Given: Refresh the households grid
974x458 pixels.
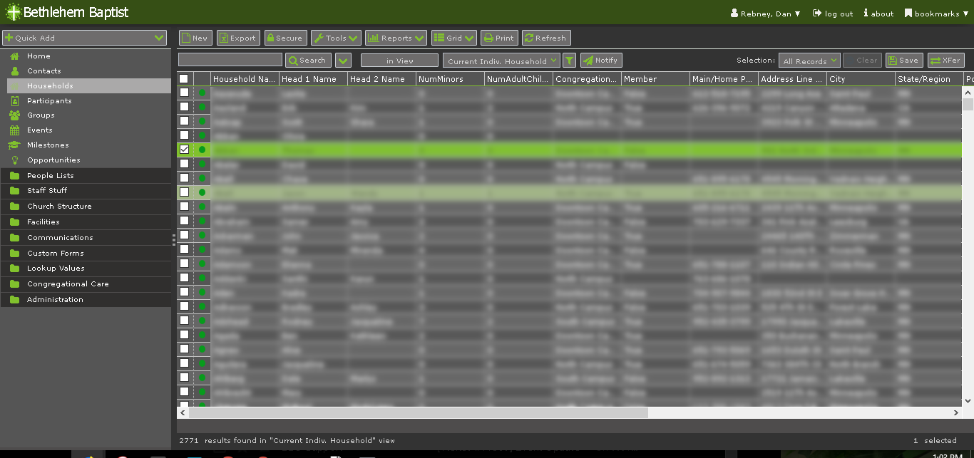Looking at the screenshot, I should tap(546, 38).
